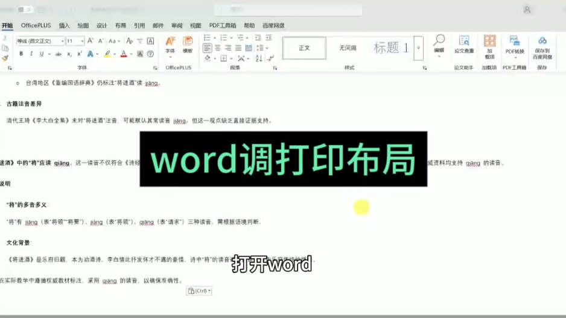Open the Layout (布局) ribbon tab

[x=121, y=25]
